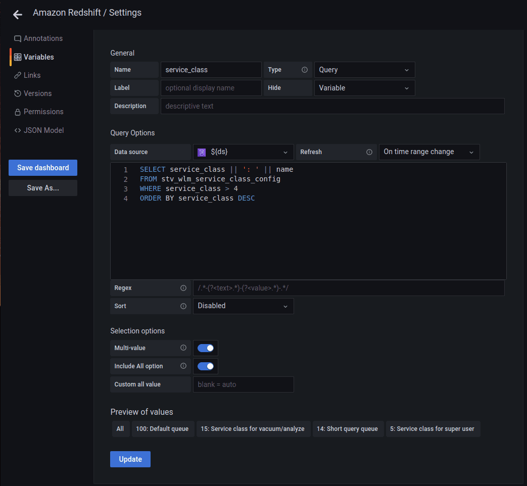Click the Custom all value field
The height and width of the screenshot is (486, 527).
[244, 384]
